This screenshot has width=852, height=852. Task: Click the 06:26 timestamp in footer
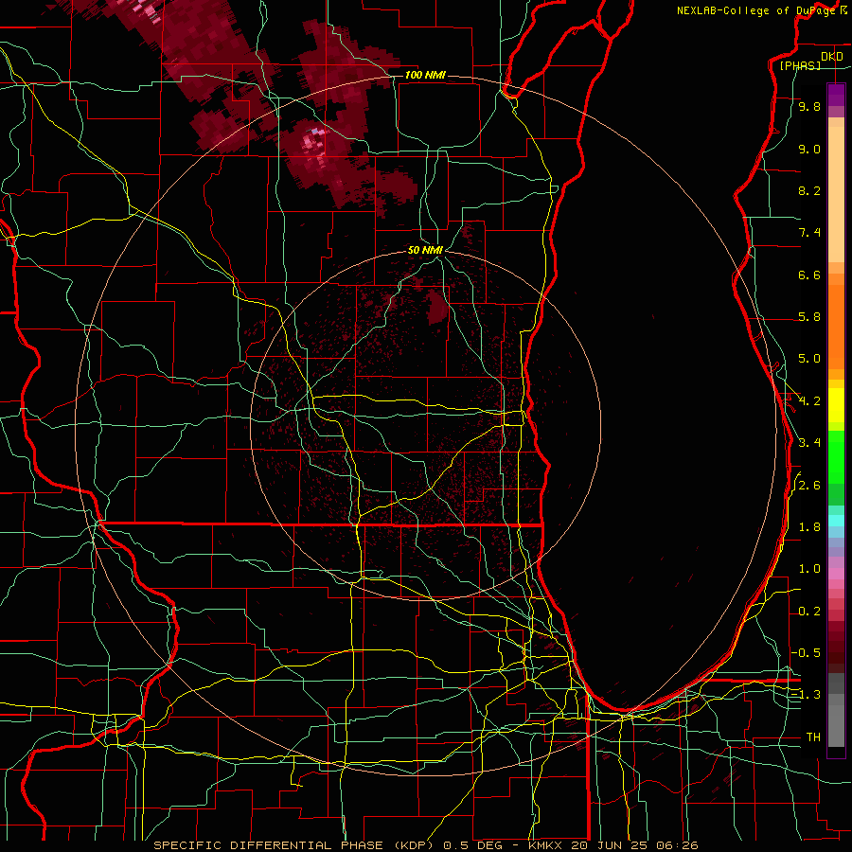tap(677, 845)
